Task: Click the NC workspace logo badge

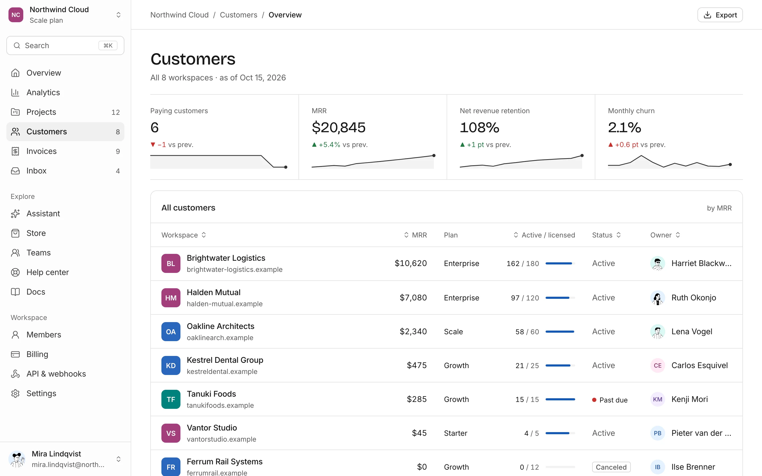Action: click(16, 15)
